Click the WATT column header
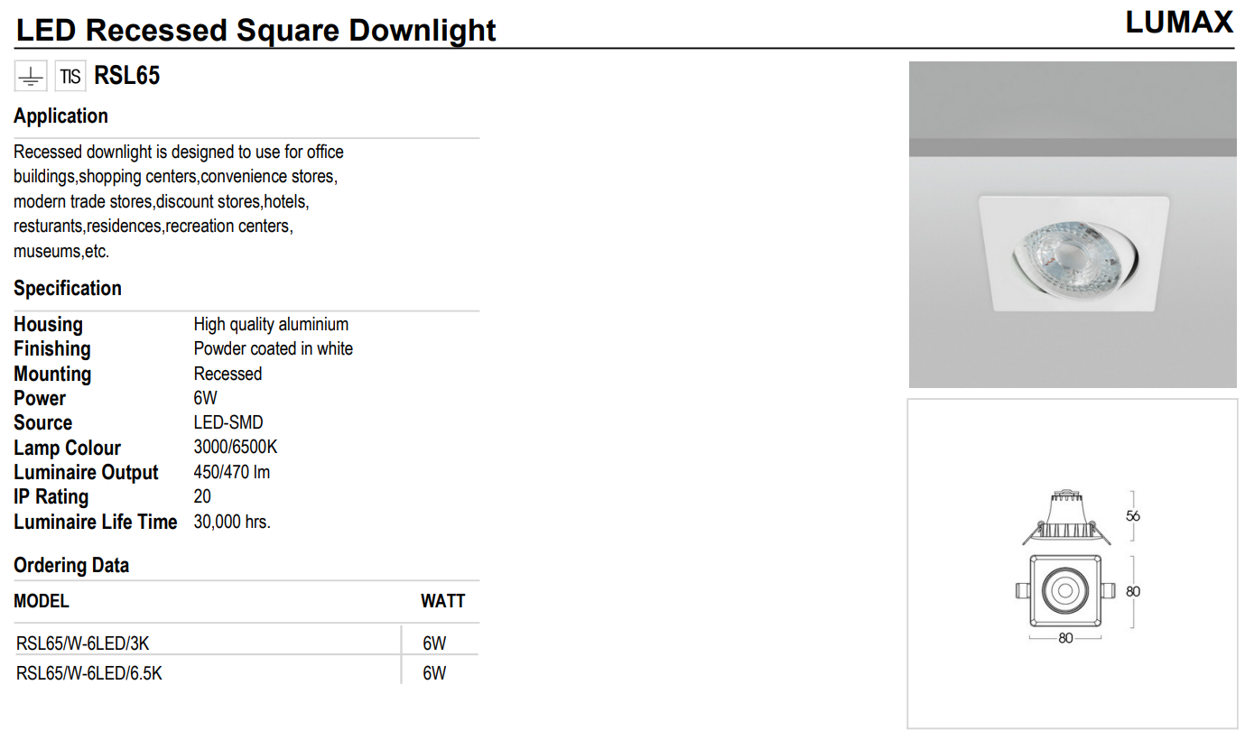Viewport: 1245px width, 731px height. click(x=442, y=601)
